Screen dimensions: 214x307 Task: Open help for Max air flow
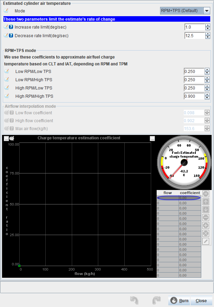12,128
